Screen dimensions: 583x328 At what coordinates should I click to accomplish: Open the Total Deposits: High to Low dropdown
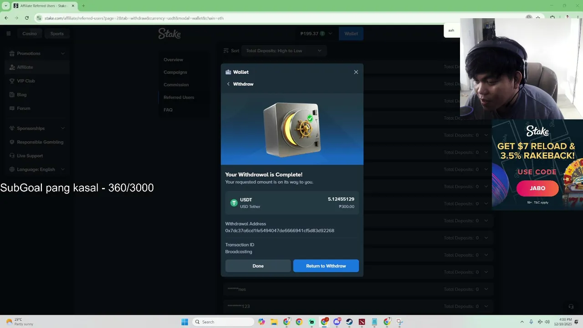[284, 51]
